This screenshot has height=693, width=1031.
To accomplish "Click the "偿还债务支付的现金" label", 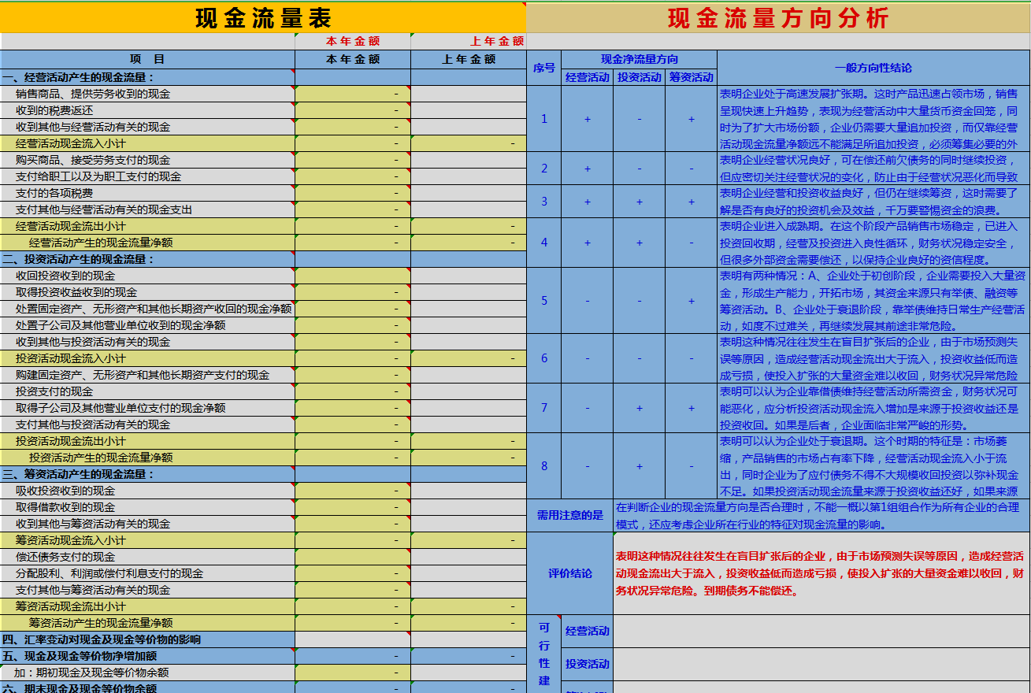I will click(65, 557).
